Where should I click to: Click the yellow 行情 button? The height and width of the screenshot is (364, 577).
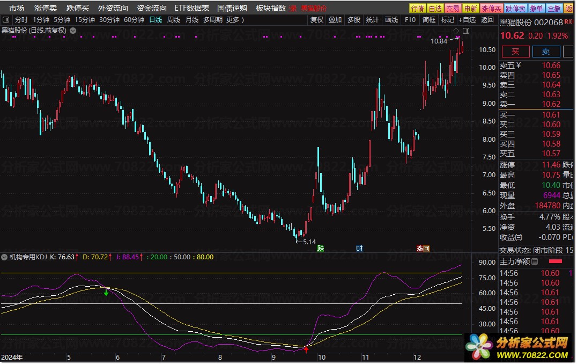[417, 9]
